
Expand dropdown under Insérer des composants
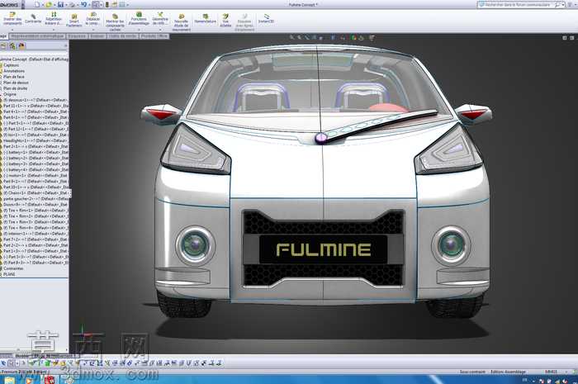click(12, 30)
